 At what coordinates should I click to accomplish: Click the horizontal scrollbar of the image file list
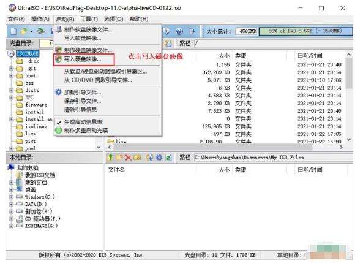(213, 147)
